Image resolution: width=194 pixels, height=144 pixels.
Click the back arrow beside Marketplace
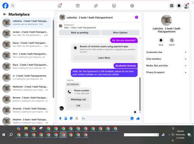[x=5, y=14]
